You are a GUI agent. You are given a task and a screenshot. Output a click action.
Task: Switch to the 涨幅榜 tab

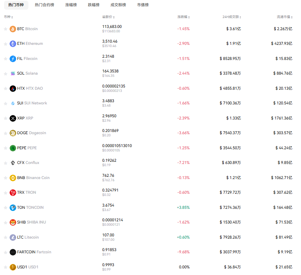[x=71, y=5]
